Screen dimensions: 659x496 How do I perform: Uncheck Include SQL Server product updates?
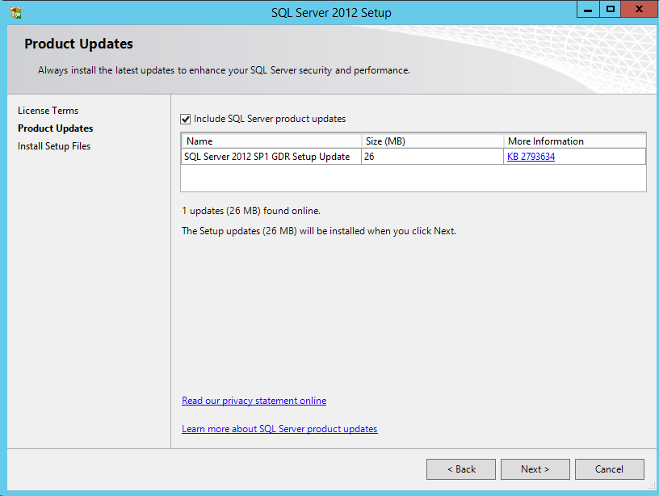tap(186, 119)
